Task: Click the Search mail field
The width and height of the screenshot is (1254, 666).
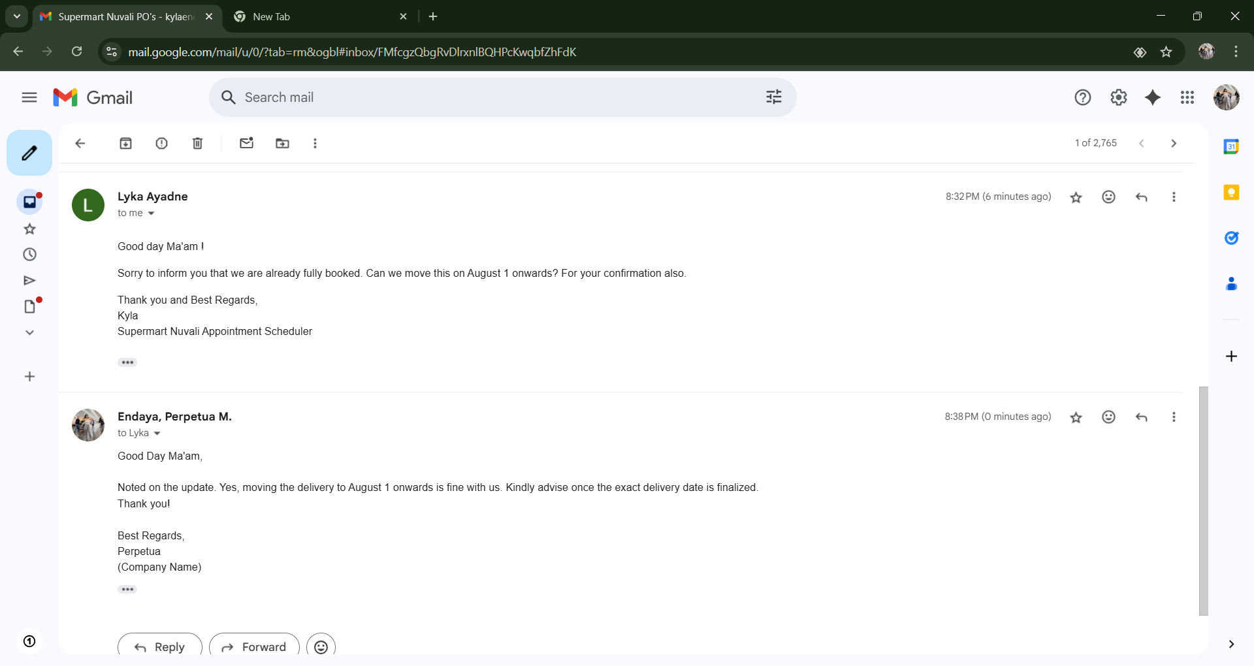Action: click(503, 97)
